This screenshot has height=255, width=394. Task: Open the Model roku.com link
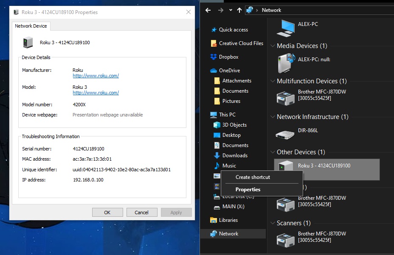point(96,93)
